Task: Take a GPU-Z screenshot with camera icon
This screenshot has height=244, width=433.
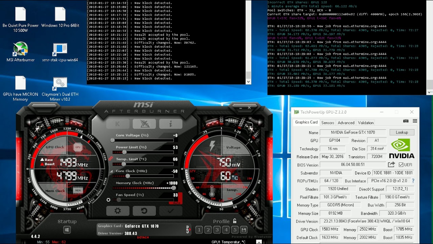Action: 406,121
